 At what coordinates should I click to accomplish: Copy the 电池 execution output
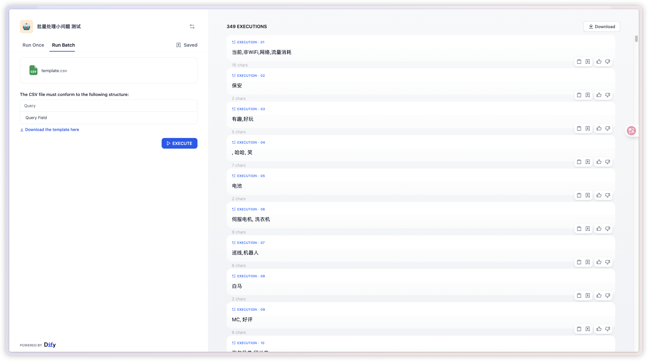coord(579,195)
